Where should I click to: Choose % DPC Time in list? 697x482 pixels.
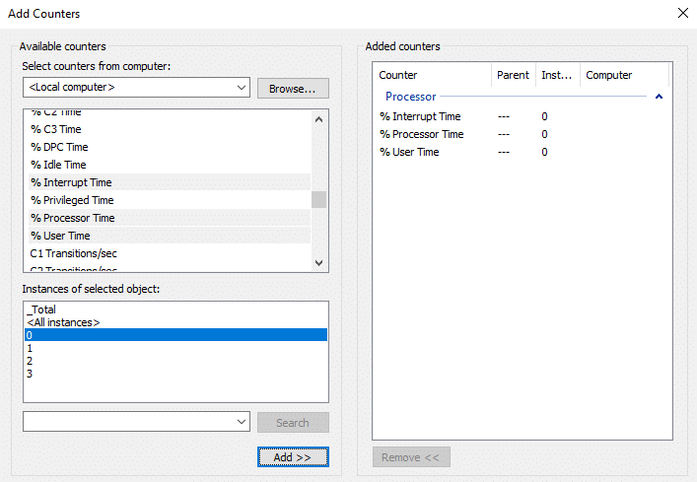59,147
